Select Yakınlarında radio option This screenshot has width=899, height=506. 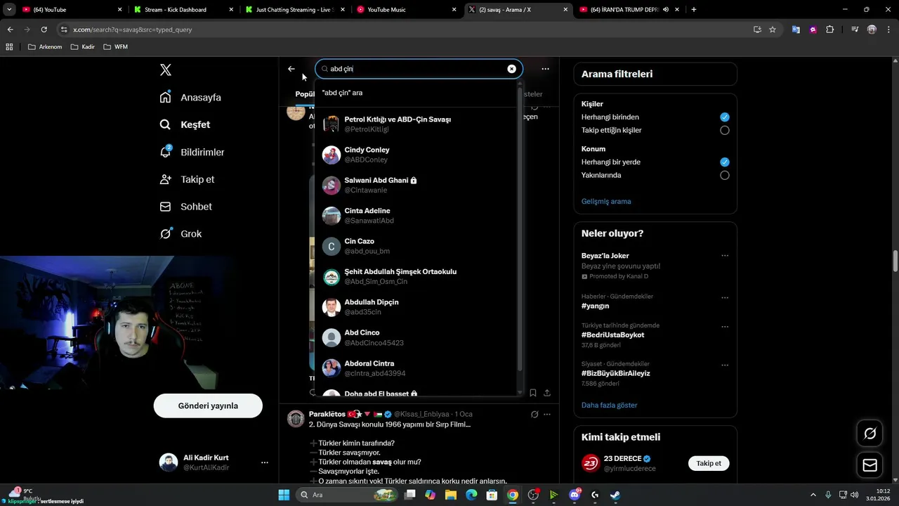tap(724, 175)
